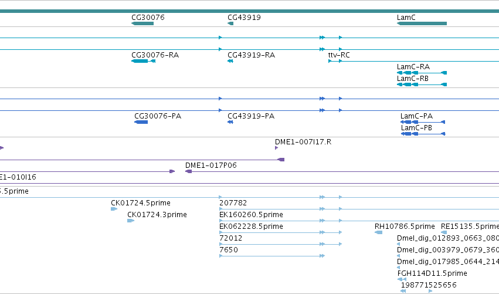Select the 7650 alignment line

(x=272, y=256)
